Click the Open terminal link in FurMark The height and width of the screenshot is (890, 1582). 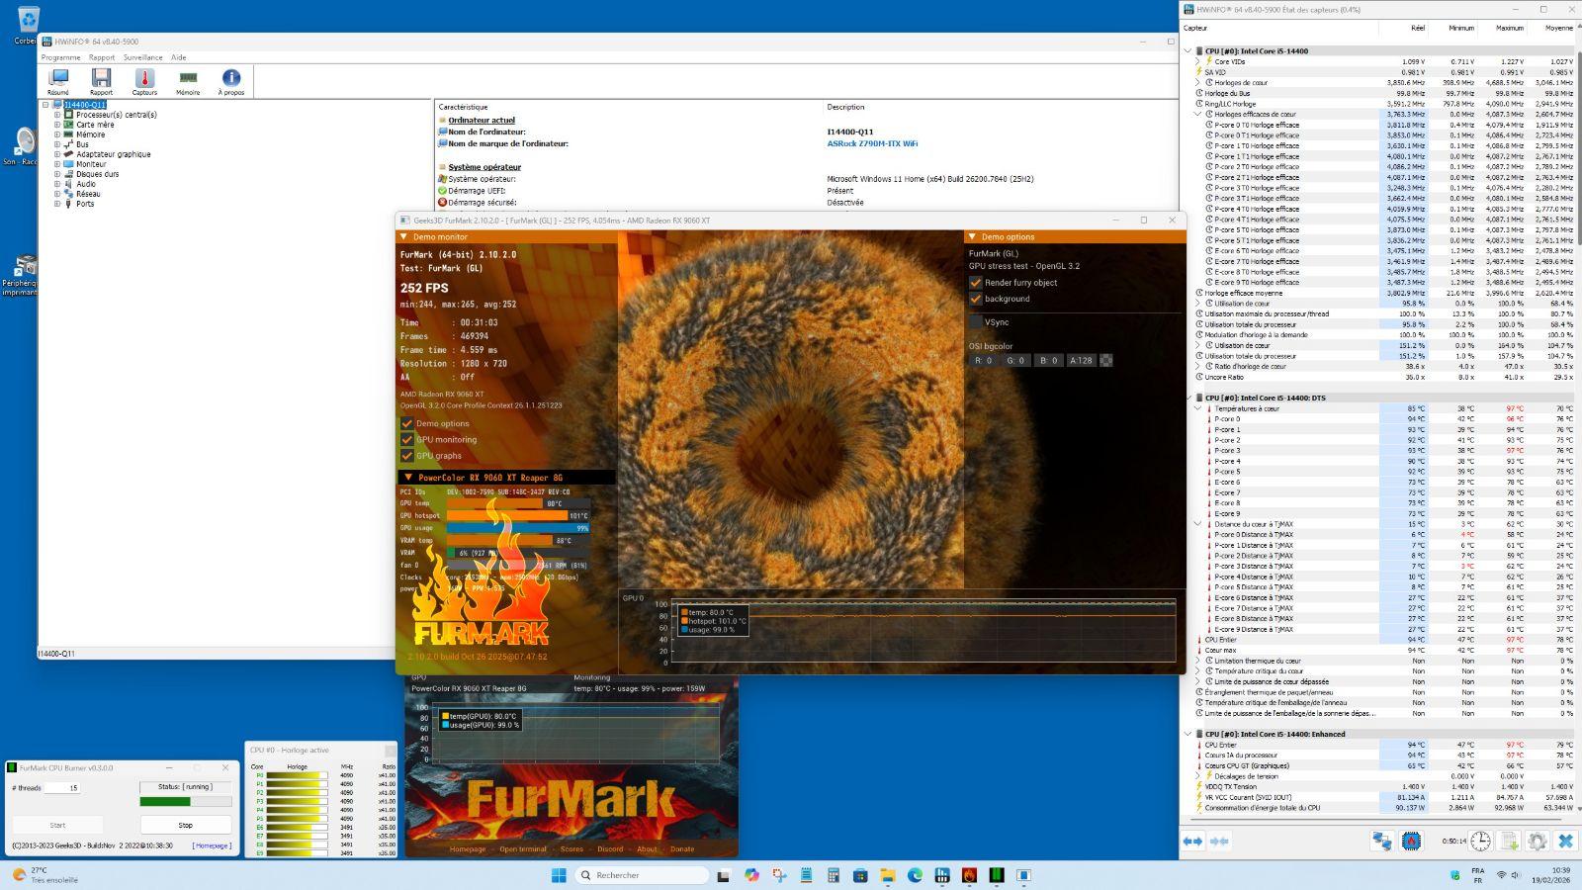[522, 848]
